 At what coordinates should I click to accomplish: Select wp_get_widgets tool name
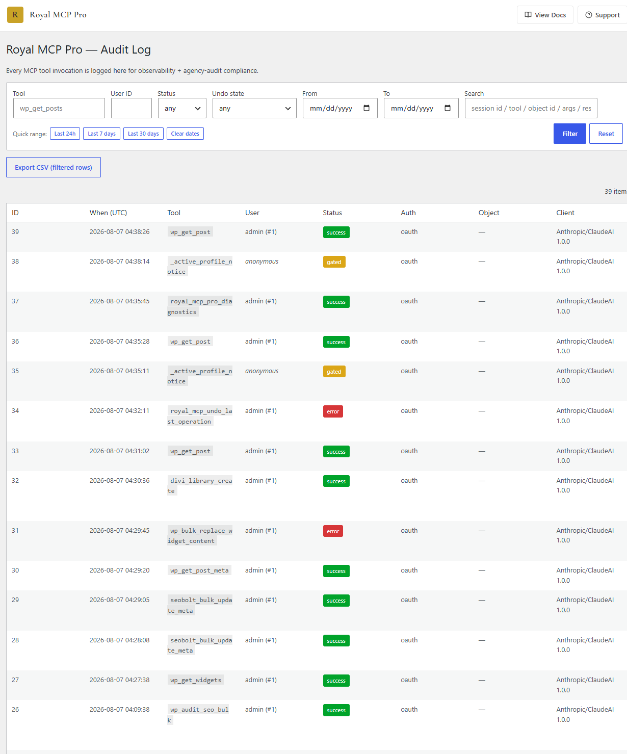[x=196, y=680]
